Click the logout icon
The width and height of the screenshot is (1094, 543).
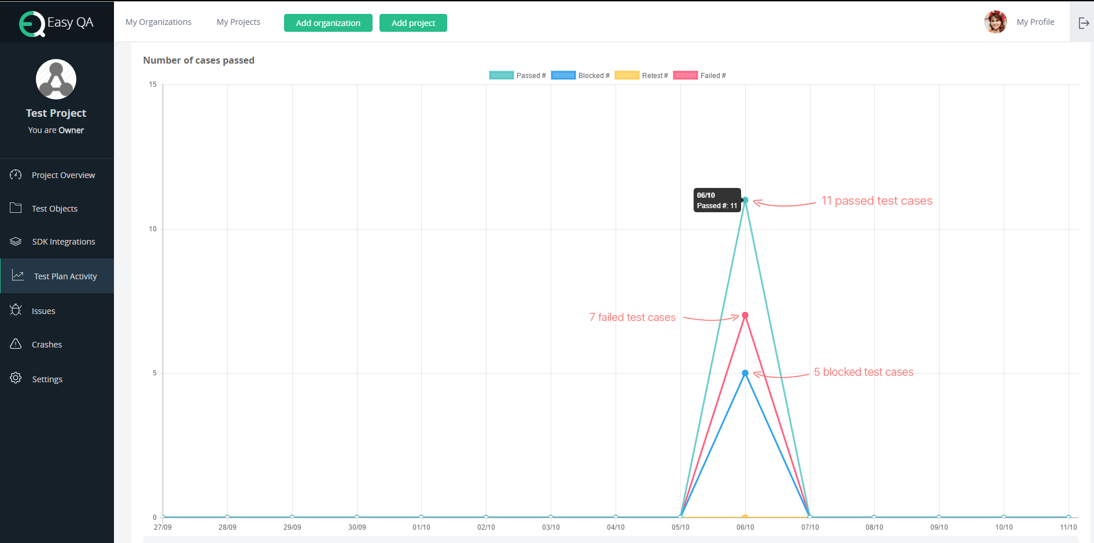[1084, 23]
